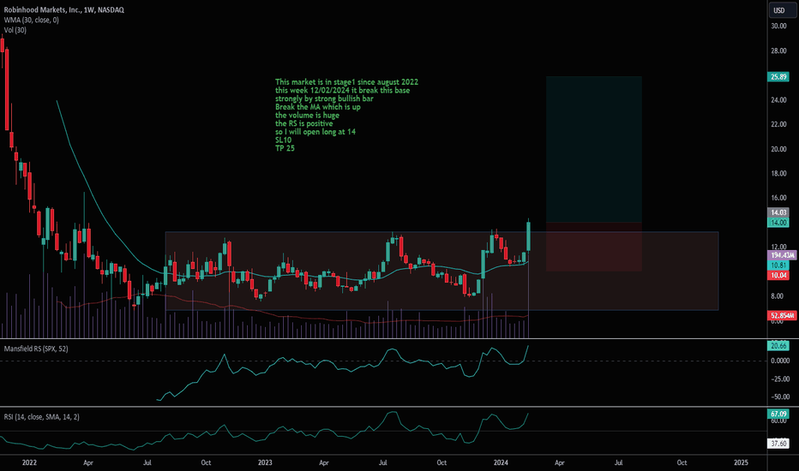Click the -50.00 Mansfield RS axis label
Viewport: 799px width, 471px height.
coord(779,396)
